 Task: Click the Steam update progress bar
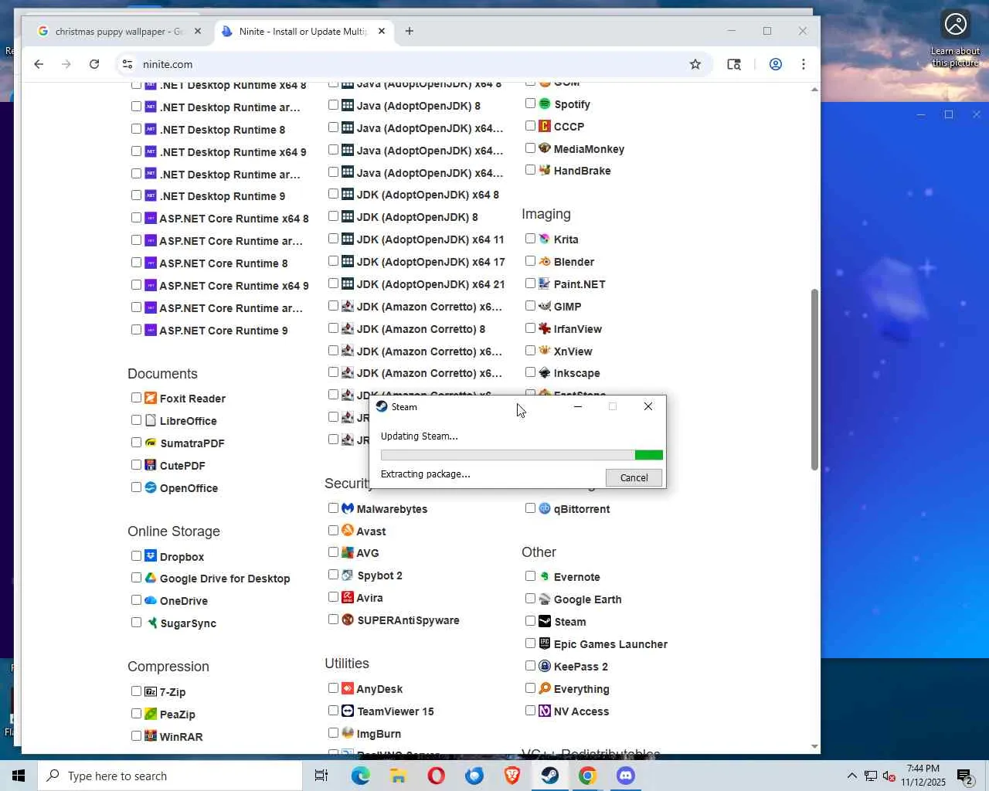point(522,455)
